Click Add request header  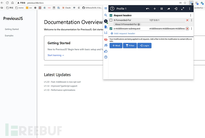(123, 34)
